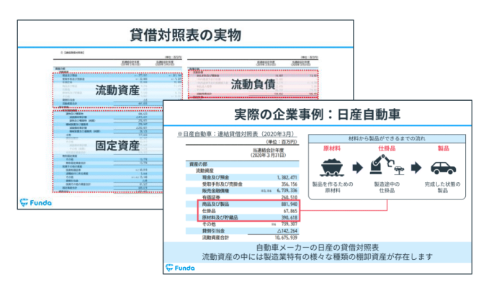
Task: Click the value 739,307
Action: coord(289,224)
